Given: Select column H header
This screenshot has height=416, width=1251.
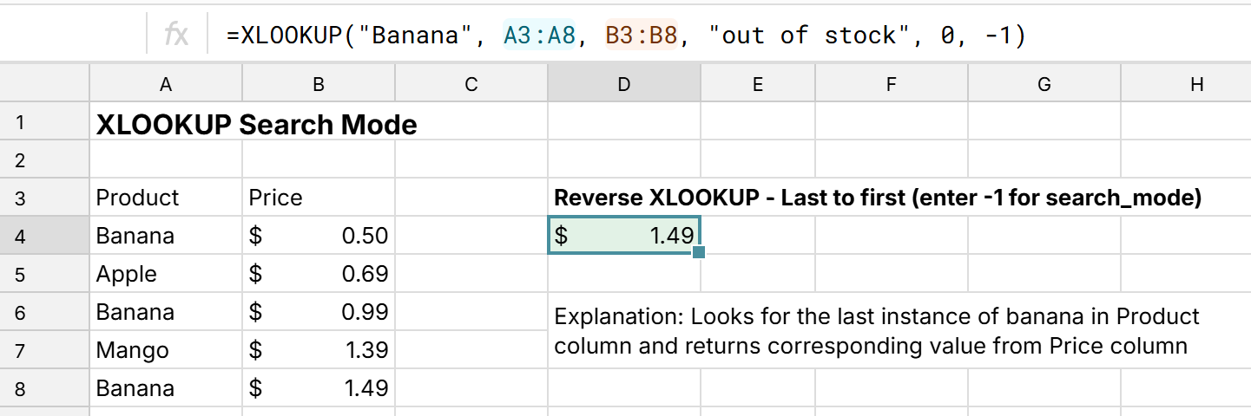Looking at the screenshot, I should 1196,84.
